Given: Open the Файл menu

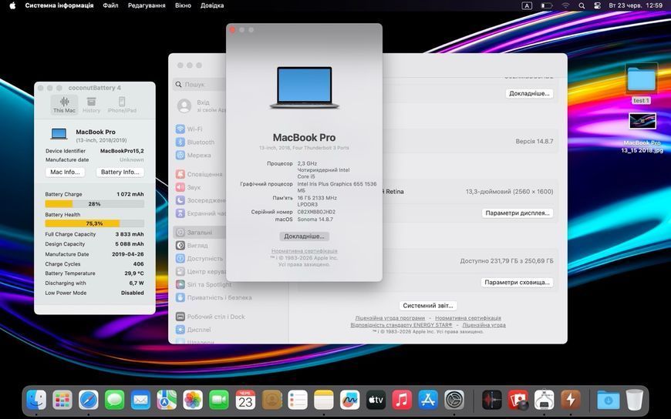Looking at the screenshot, I should [110, 5].
